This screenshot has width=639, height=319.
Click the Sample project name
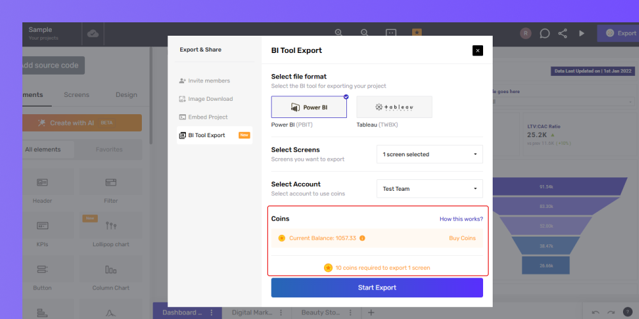[x=40, y=30]
